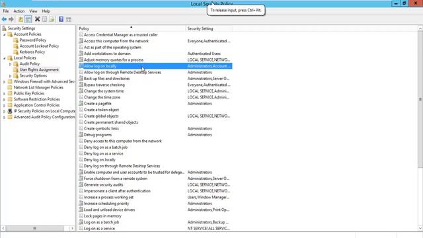Click the Network List Manager Policies folder icon
The image size is (423, 238).
coord(11,87)
